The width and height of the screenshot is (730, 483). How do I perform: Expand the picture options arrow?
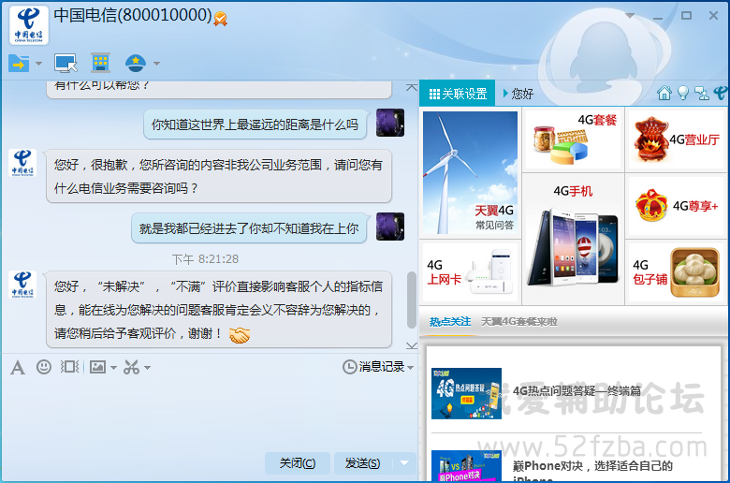point(113,368)
